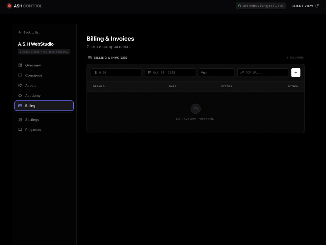The image size is (326, 245).
Task: Open the Assets section
Action: 44,85
